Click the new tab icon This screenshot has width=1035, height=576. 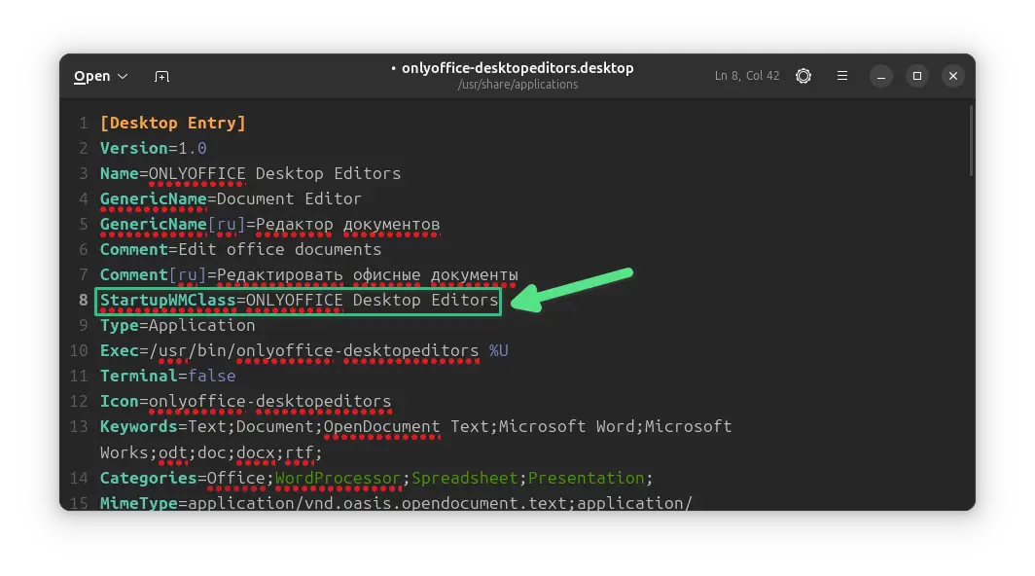161,76
